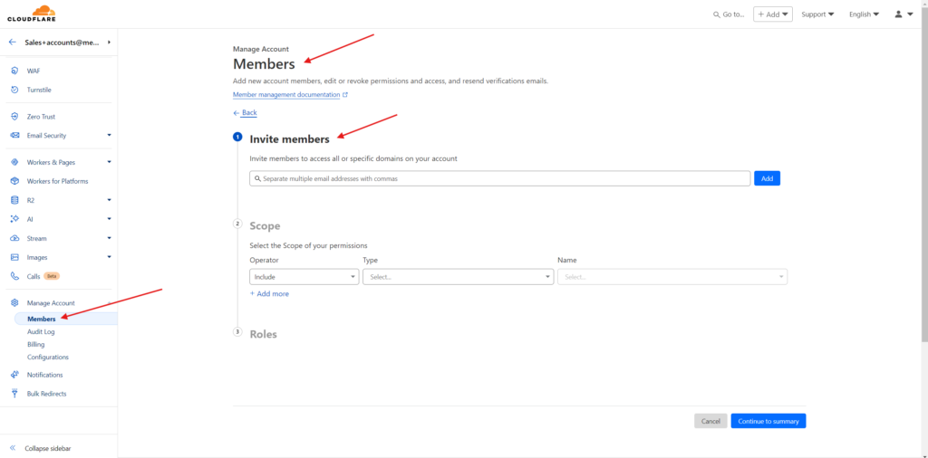Image resolution: width=928 pixels, height=458 pixels.
Task: Click the Cloudflare logo
Action: coord(31,14)
